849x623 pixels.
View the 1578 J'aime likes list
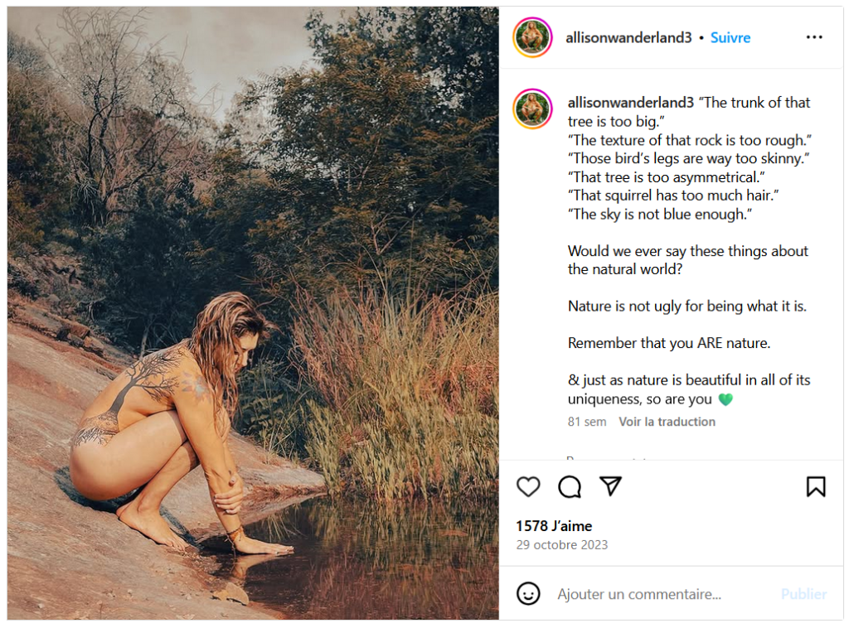(554, 526)
